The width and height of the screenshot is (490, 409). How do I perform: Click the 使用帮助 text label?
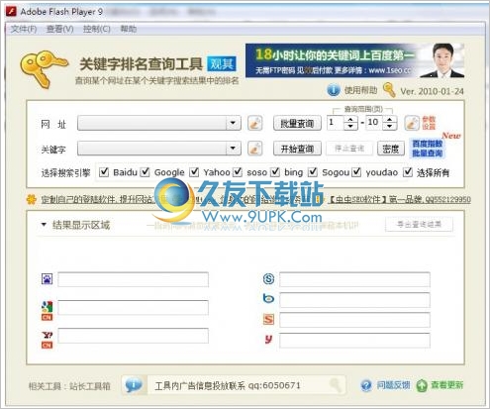pyautogui.click(x=360, y=90)
